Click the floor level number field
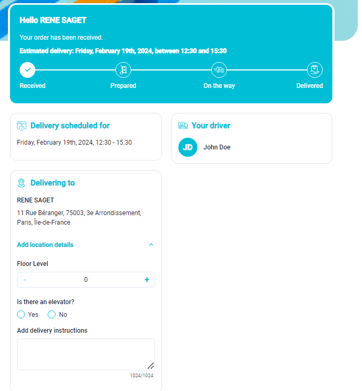The height and width of the screenshot is (391, 362). tap(86, 280)
